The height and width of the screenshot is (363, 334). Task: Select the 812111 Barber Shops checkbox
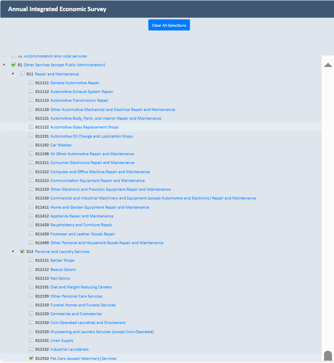31,260
